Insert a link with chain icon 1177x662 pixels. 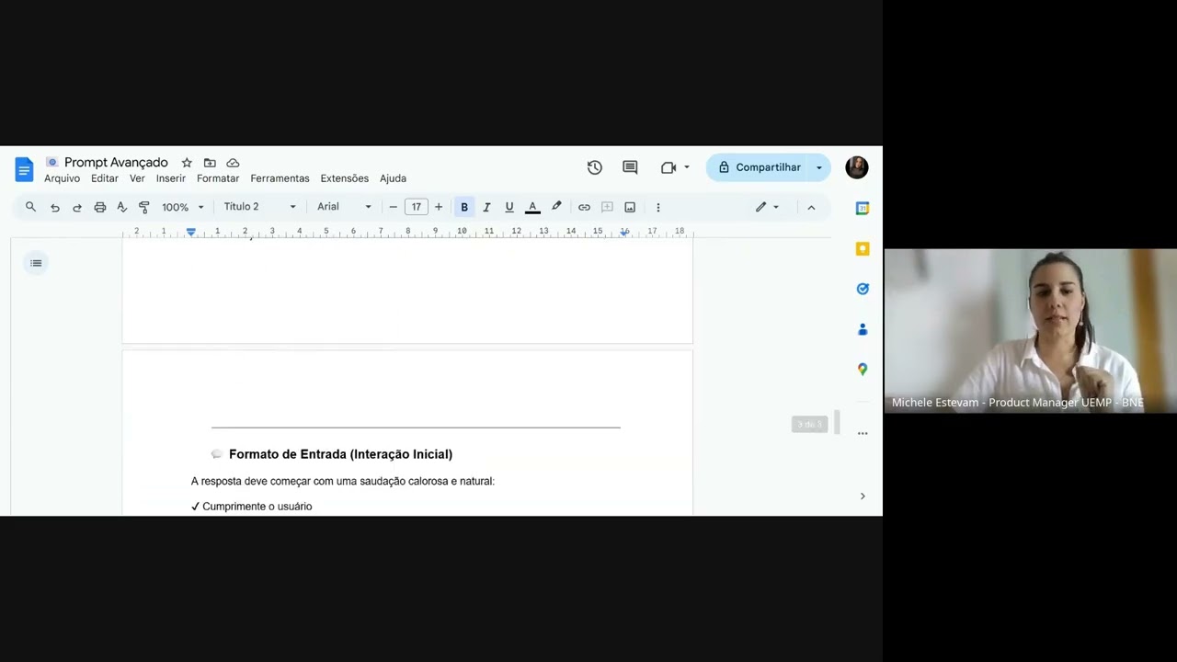[x=584, y=207]
